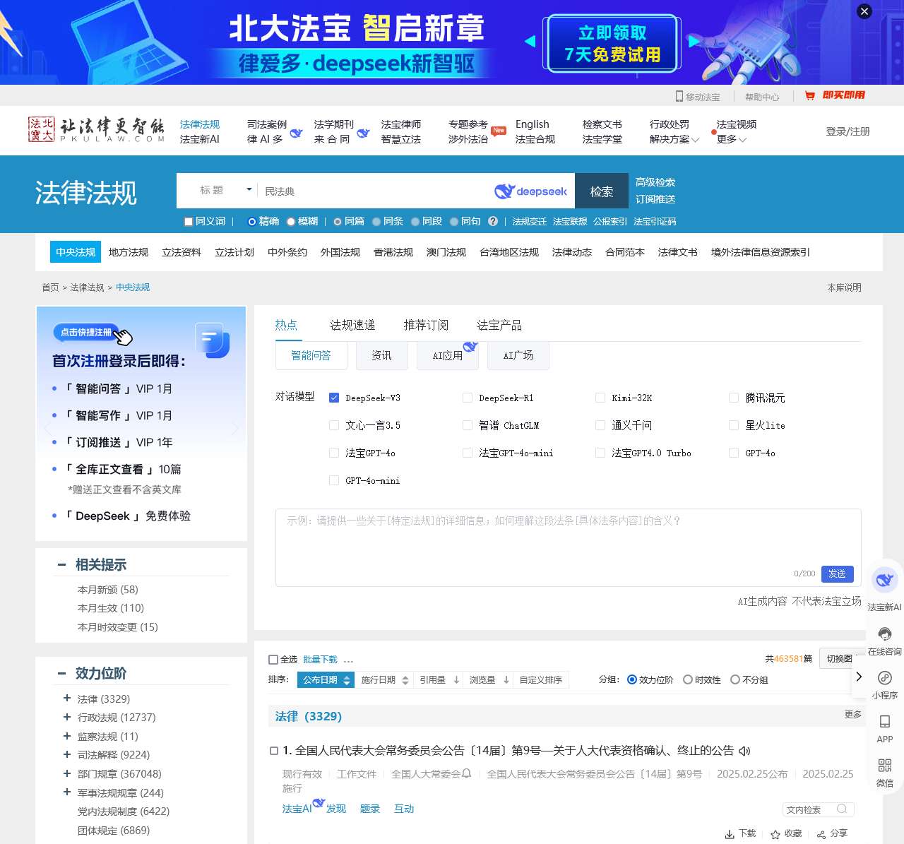904x844 pixels.
Task: Click the 北大法宝 pkulaw.com logo
Action: (x=96, y=130)
